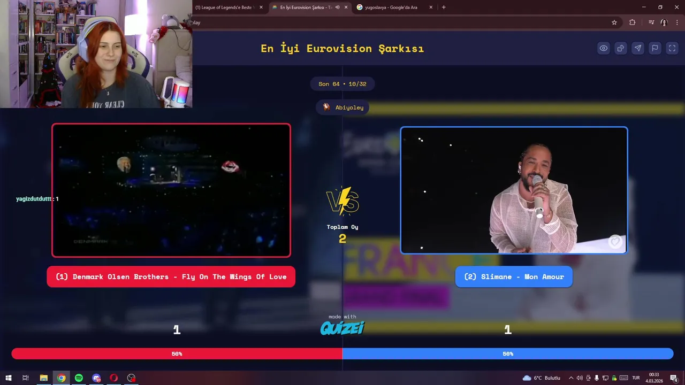The image size is (685, 385).
Task: Vote for Denmark Olsen Brothers button
Action: coord(171,276)
